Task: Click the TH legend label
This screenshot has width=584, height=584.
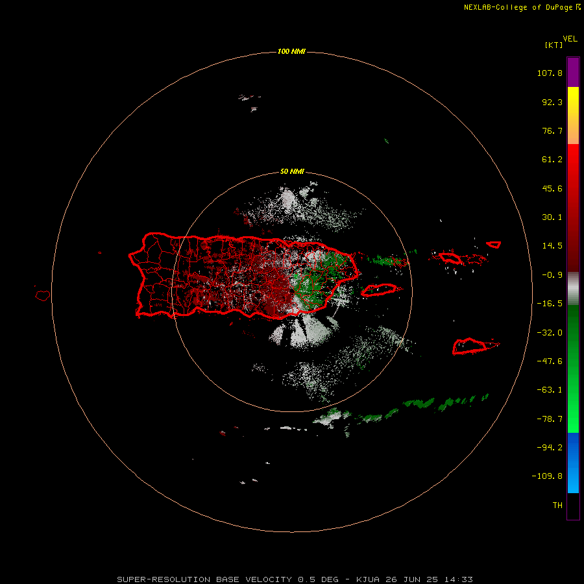Action: [x=557, y=505]
